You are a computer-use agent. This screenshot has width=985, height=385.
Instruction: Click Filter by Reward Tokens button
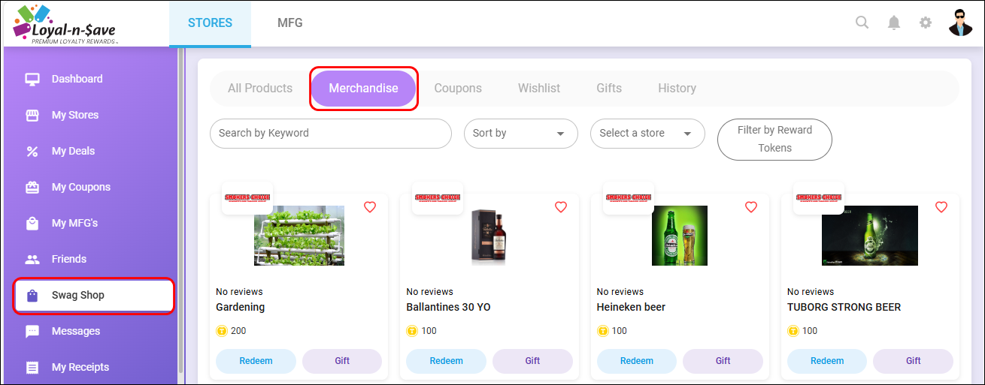pos(774,139)
